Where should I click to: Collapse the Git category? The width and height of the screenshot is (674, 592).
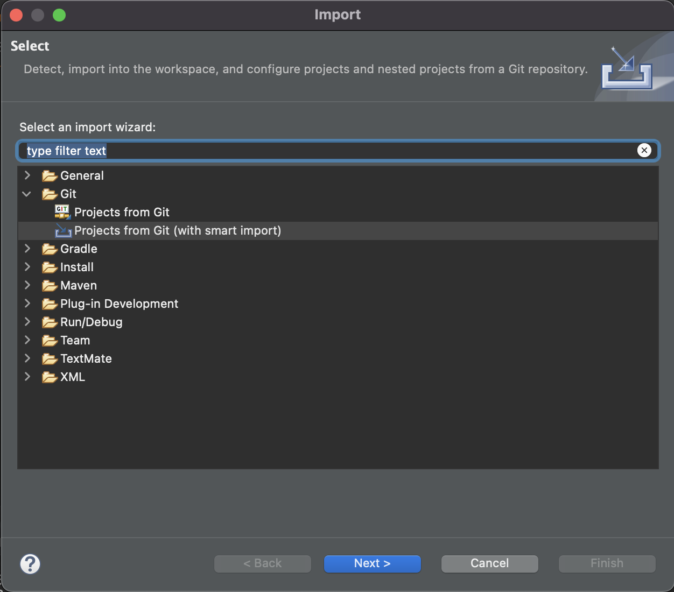point(27,194)
